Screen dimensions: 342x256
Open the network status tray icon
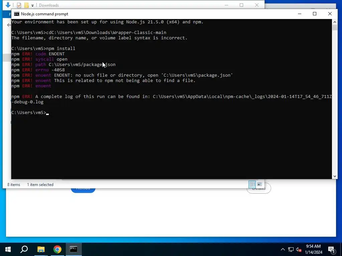[x=291, y=249]
